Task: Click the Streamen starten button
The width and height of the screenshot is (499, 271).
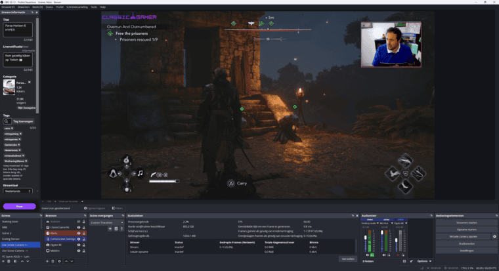Action: point(467,222)
